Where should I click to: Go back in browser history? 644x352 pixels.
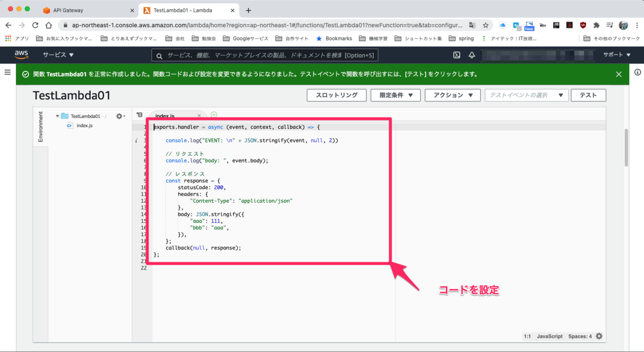pos(8,25)
